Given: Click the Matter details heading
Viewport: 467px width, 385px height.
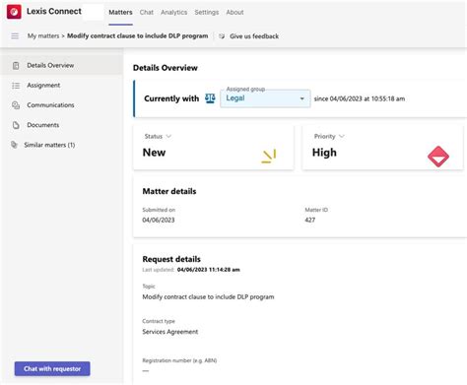Looking at the screenshot, I should (x=169, y=191).
